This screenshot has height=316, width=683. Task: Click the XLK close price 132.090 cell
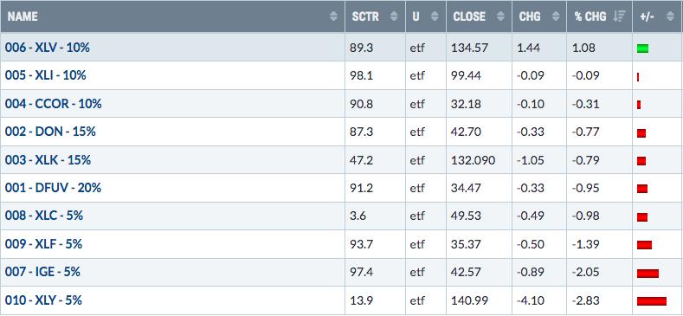(479, 160)
